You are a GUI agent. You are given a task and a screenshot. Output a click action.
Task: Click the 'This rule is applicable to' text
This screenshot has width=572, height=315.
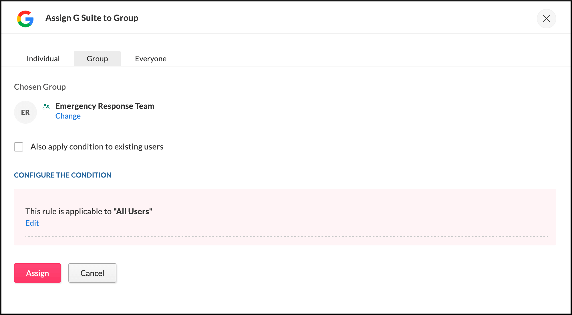[x=69, y=211]
